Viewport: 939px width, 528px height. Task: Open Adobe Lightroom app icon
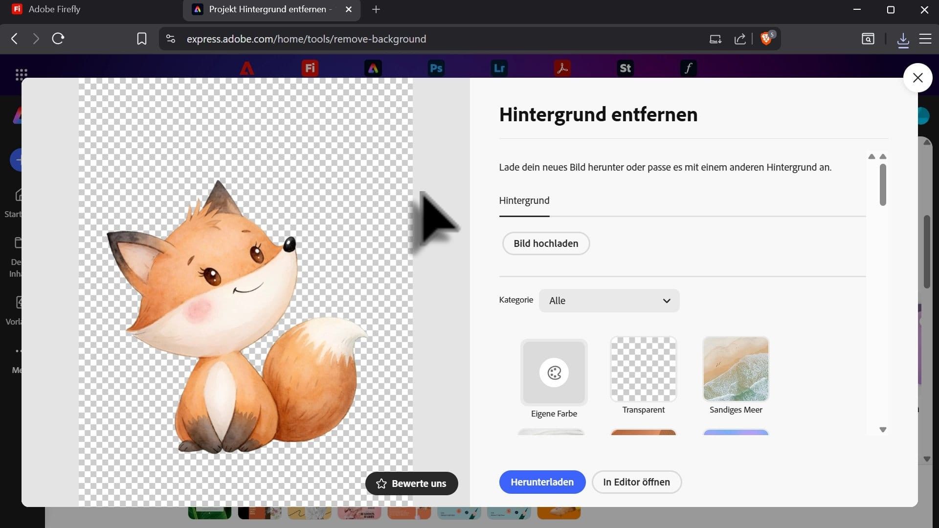pyautogui.click(x=499, y=68)
